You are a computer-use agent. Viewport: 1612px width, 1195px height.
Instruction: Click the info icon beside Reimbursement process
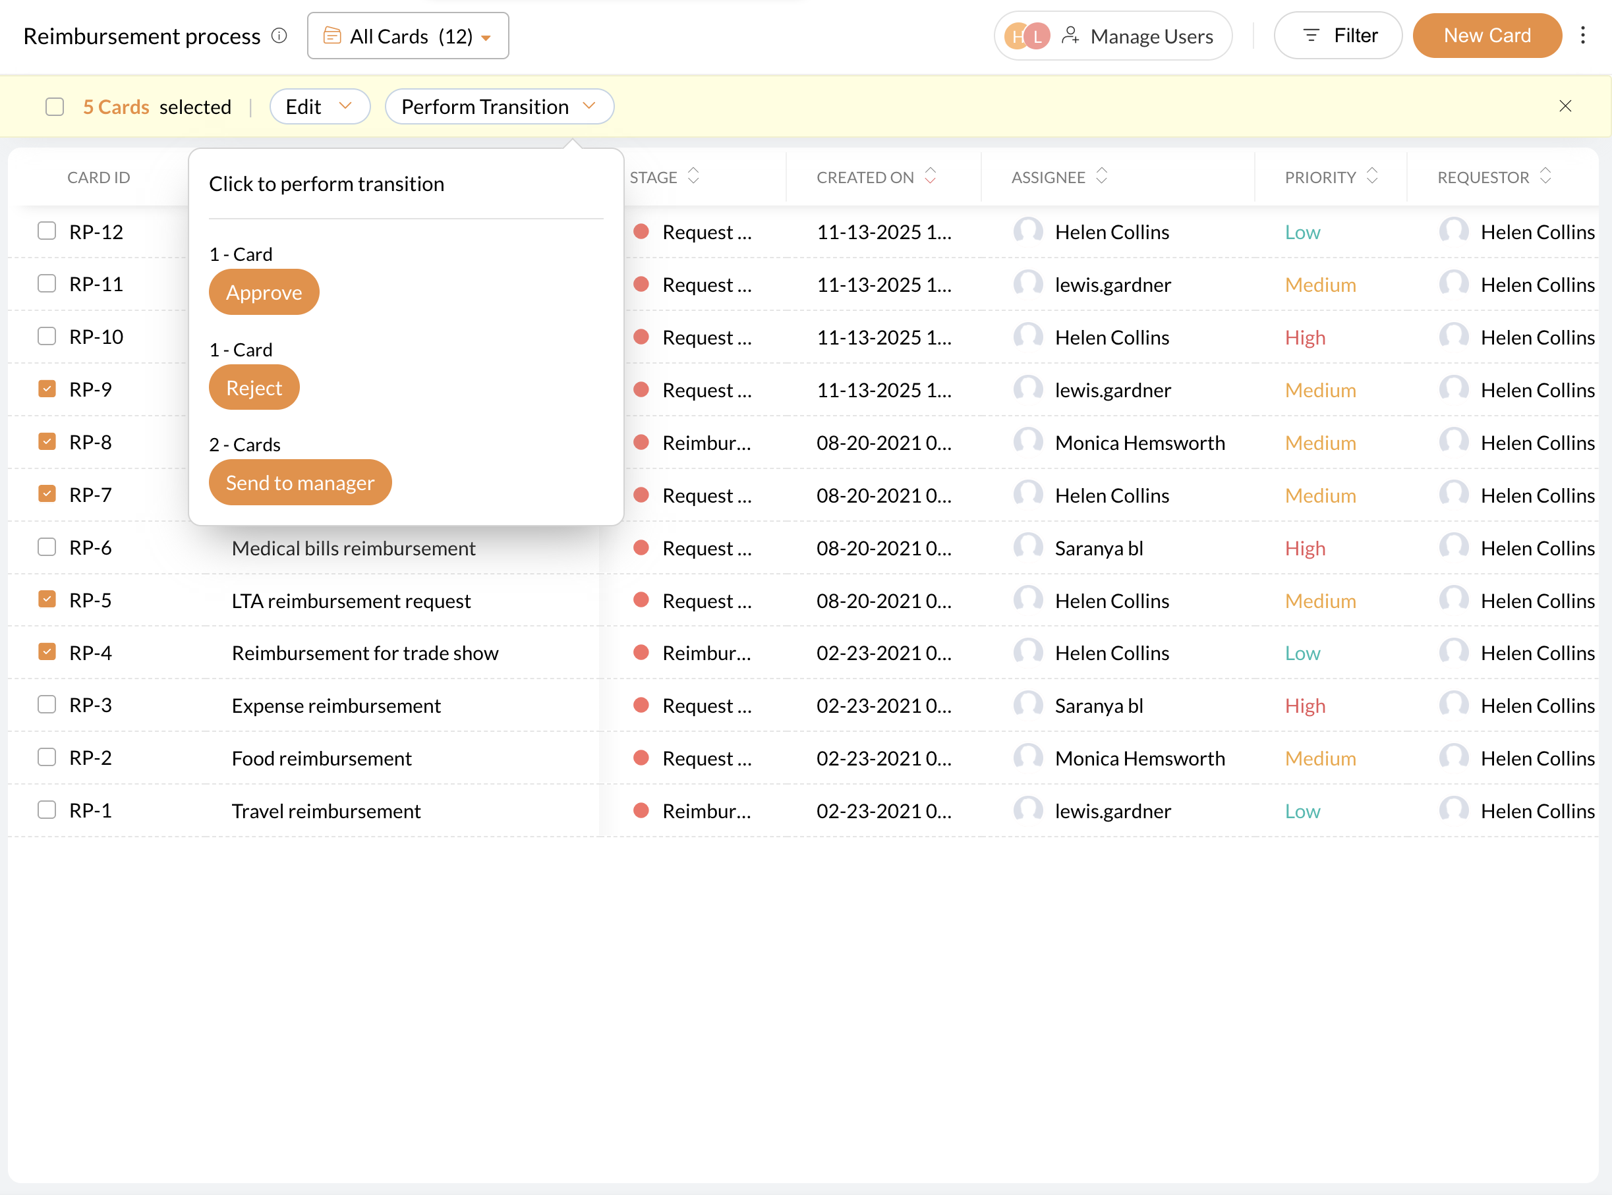tap(279, 36)
